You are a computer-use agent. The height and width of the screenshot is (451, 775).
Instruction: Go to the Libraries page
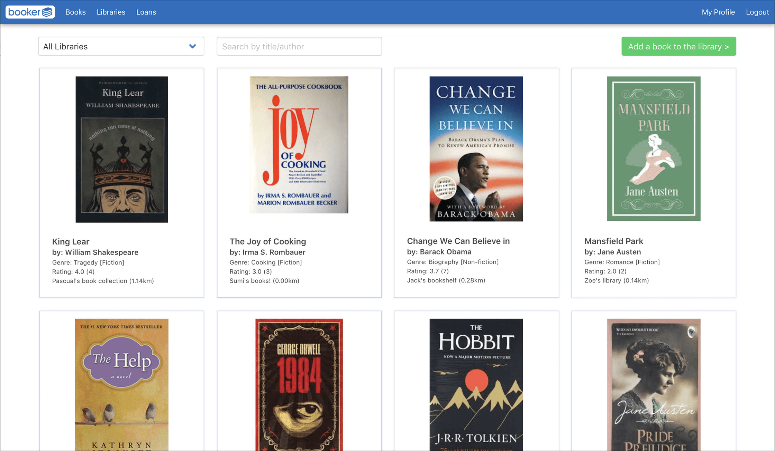point(111,12)
